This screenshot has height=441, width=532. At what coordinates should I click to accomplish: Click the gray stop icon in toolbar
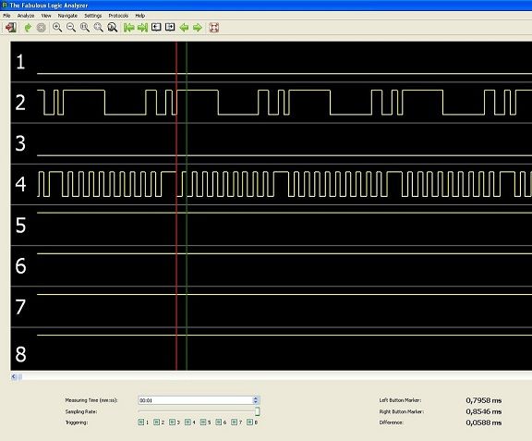(x=41, y=28)
